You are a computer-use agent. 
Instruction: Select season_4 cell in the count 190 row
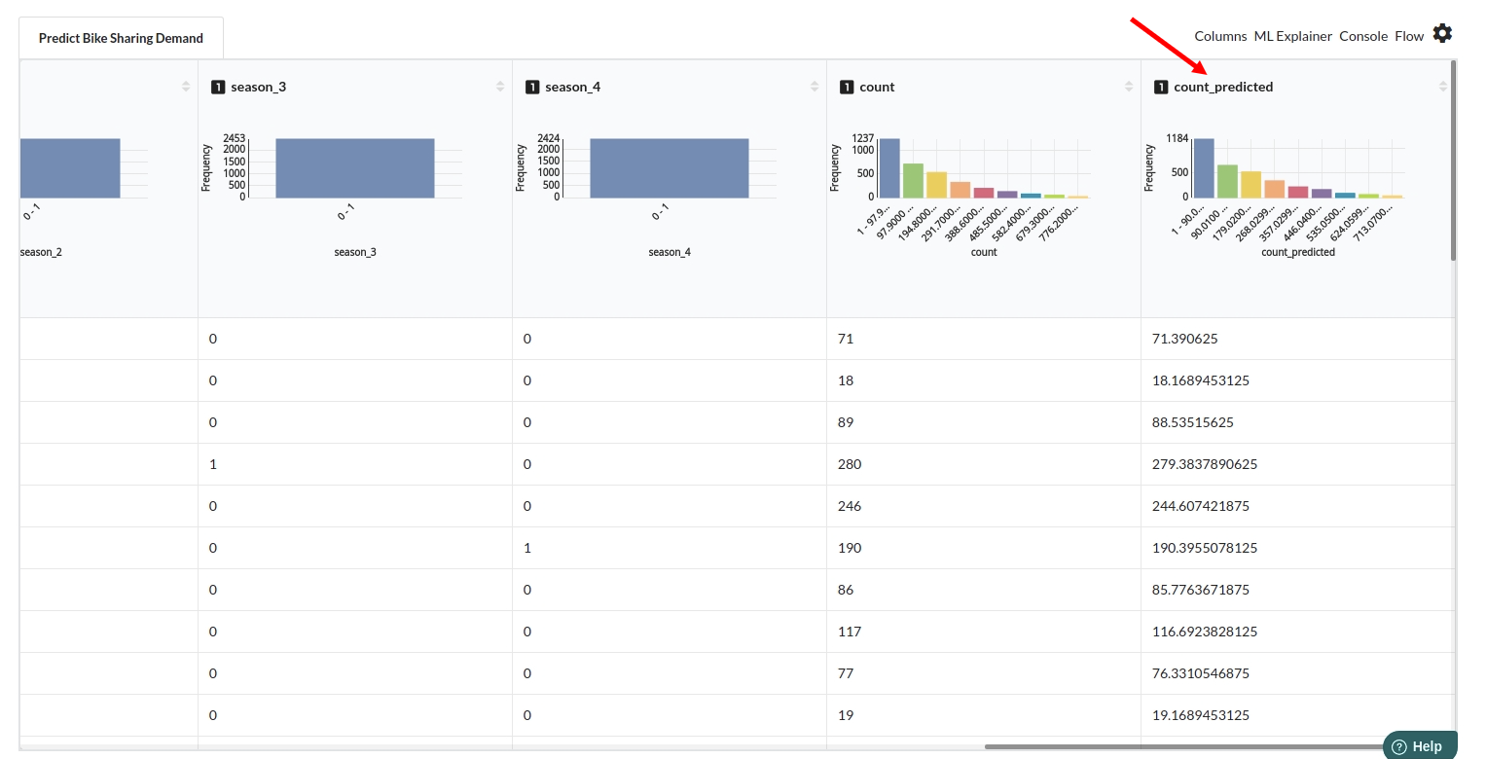[x=670, y=548]
